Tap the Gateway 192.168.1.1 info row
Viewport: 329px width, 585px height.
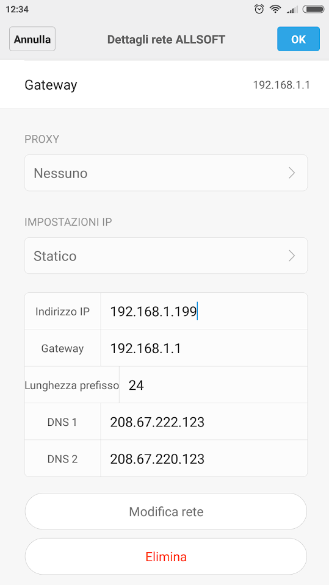coord(164,85)
